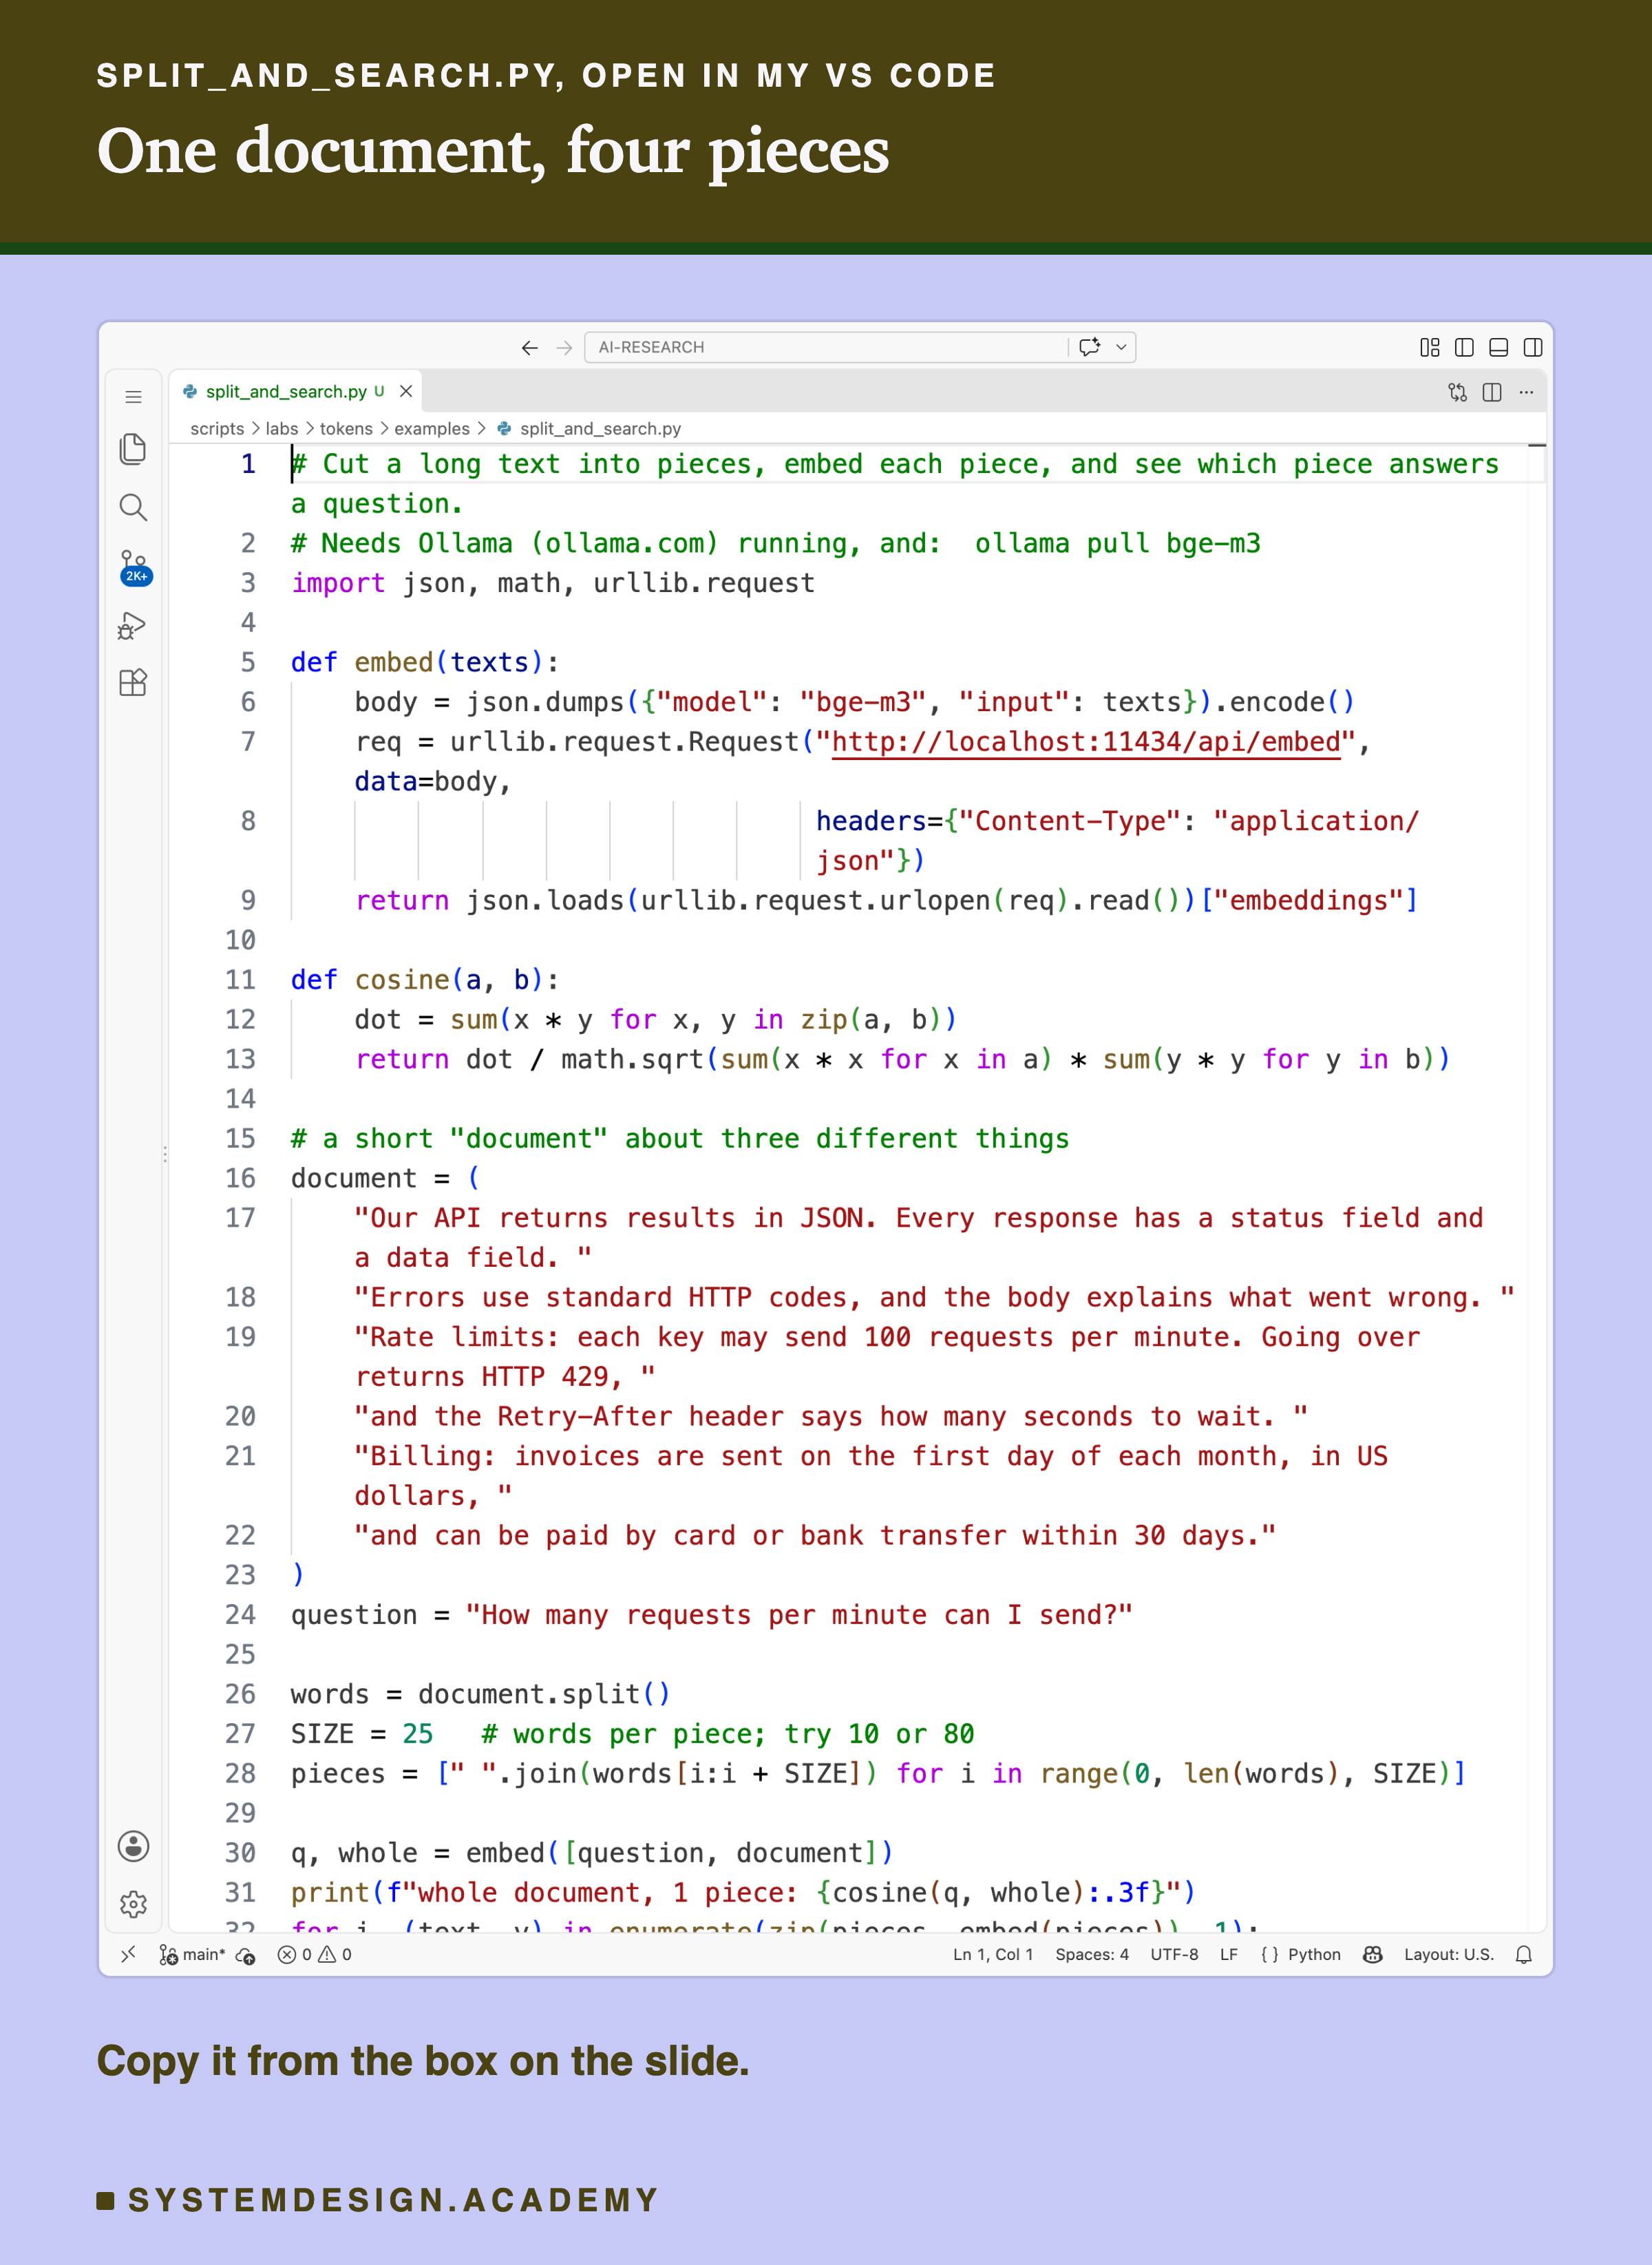
Task: Change encoding via UTF-8
Action: (1174, 1954)
